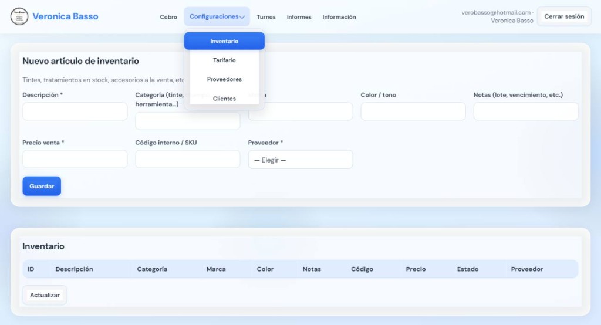Screen dimensions: 601x325
Task: Click into the Precio venta field
Action: pyautogui.click(x=75, y=159)
